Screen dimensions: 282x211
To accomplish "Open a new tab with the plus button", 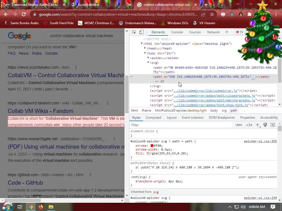I will 206,5.
